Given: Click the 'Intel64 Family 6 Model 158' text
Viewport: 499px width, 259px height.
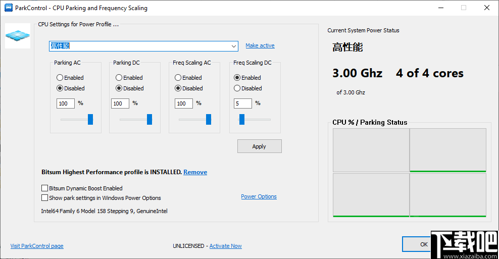Looking at the screenshot, I should click(104, 211).
